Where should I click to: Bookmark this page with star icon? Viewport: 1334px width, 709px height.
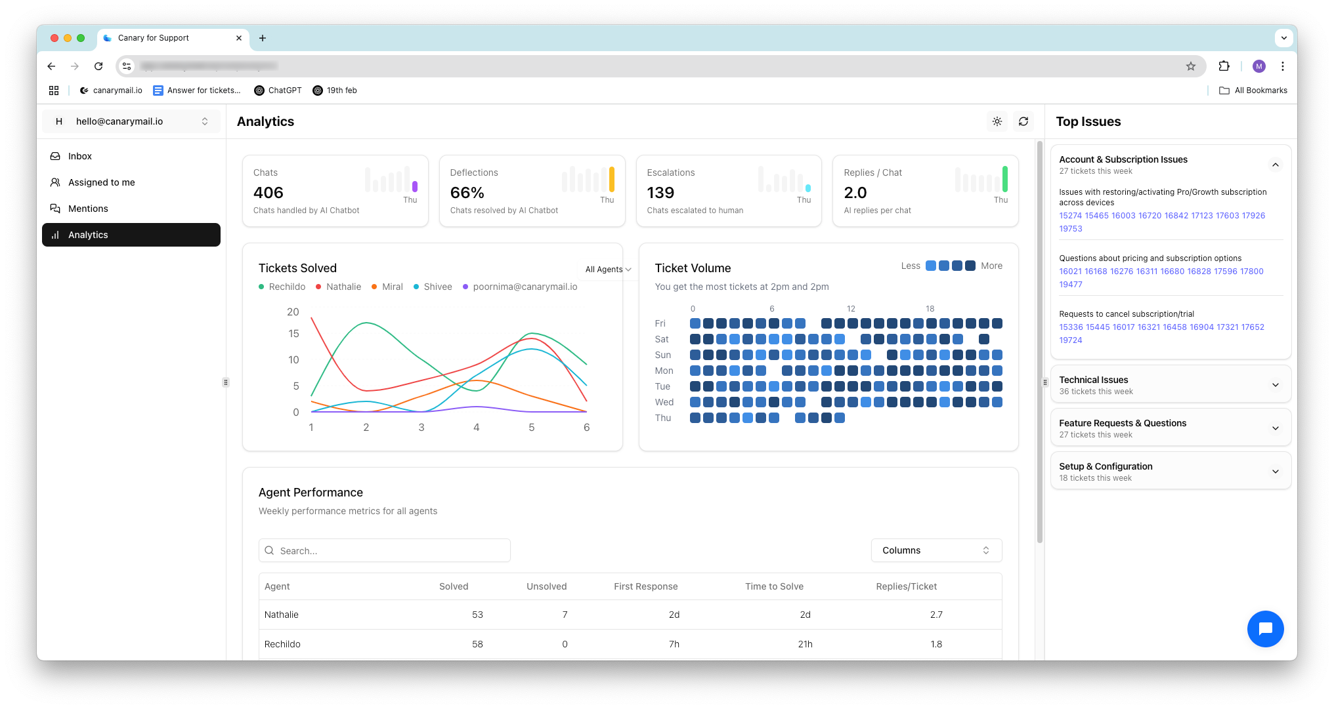(x=1190, y=66)
